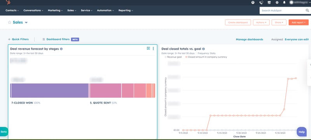This screenshot has height=140, width=311.
Task: Open the Reporting menu
Action: pos(126,10)
